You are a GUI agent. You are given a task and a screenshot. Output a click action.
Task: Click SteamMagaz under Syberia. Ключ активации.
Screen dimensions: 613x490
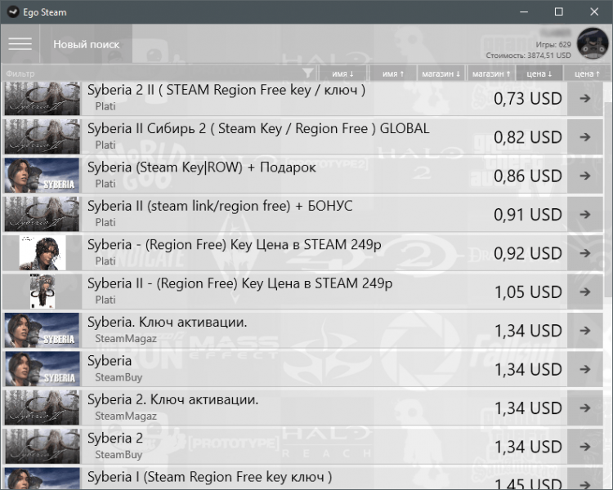(x=126, y=338)
